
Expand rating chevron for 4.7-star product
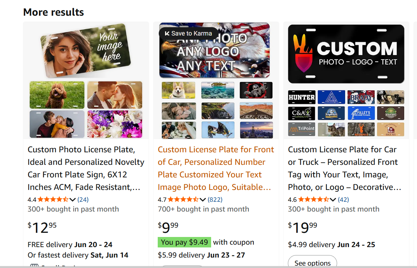pos(203,200)
